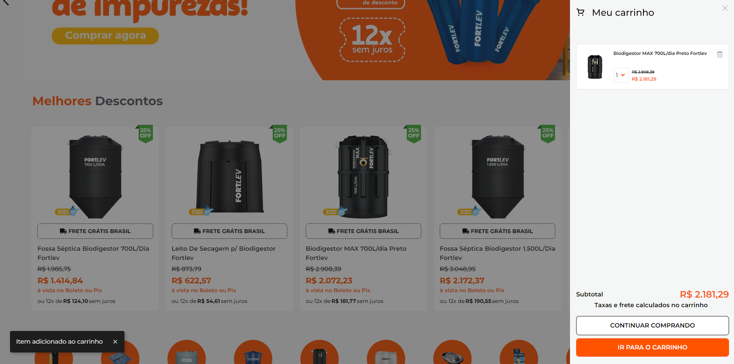Dismiss the 'Item adicionado ao carrinho' notification
This screenshot has width=734, height=364.
(x=115, y=341)
